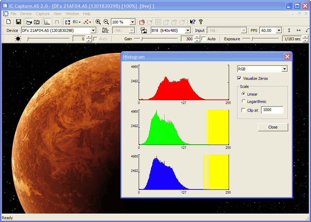
Task: Click the trigger pulse waveform icon
Action: click(57, 22)
